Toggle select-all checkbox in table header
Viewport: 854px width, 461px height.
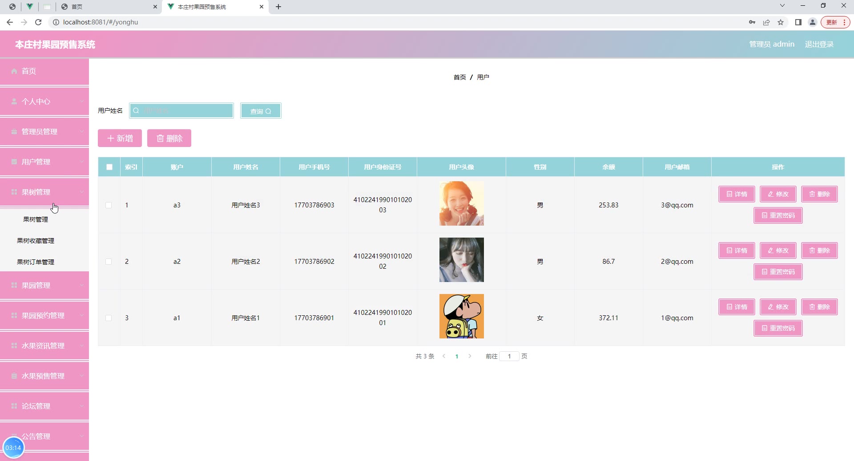tap(109, 167)
